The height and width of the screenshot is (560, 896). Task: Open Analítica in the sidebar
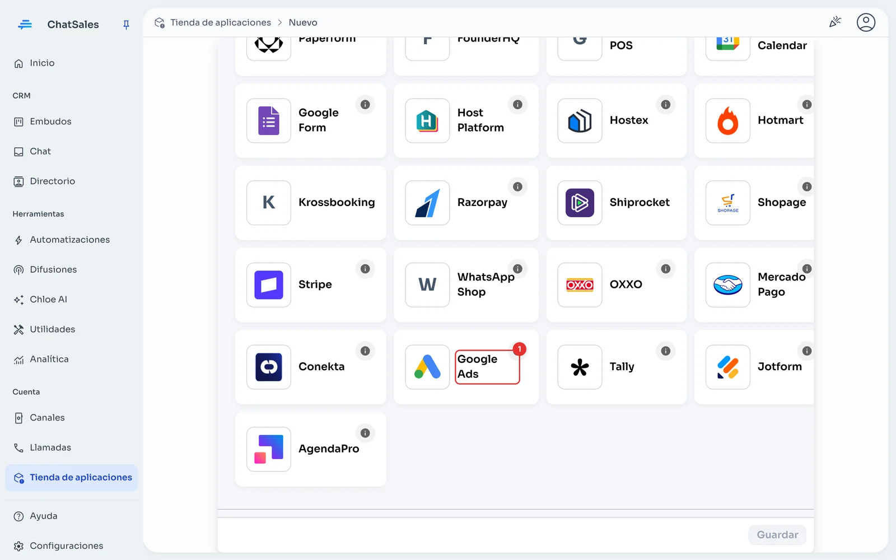(x=71, y=360)
